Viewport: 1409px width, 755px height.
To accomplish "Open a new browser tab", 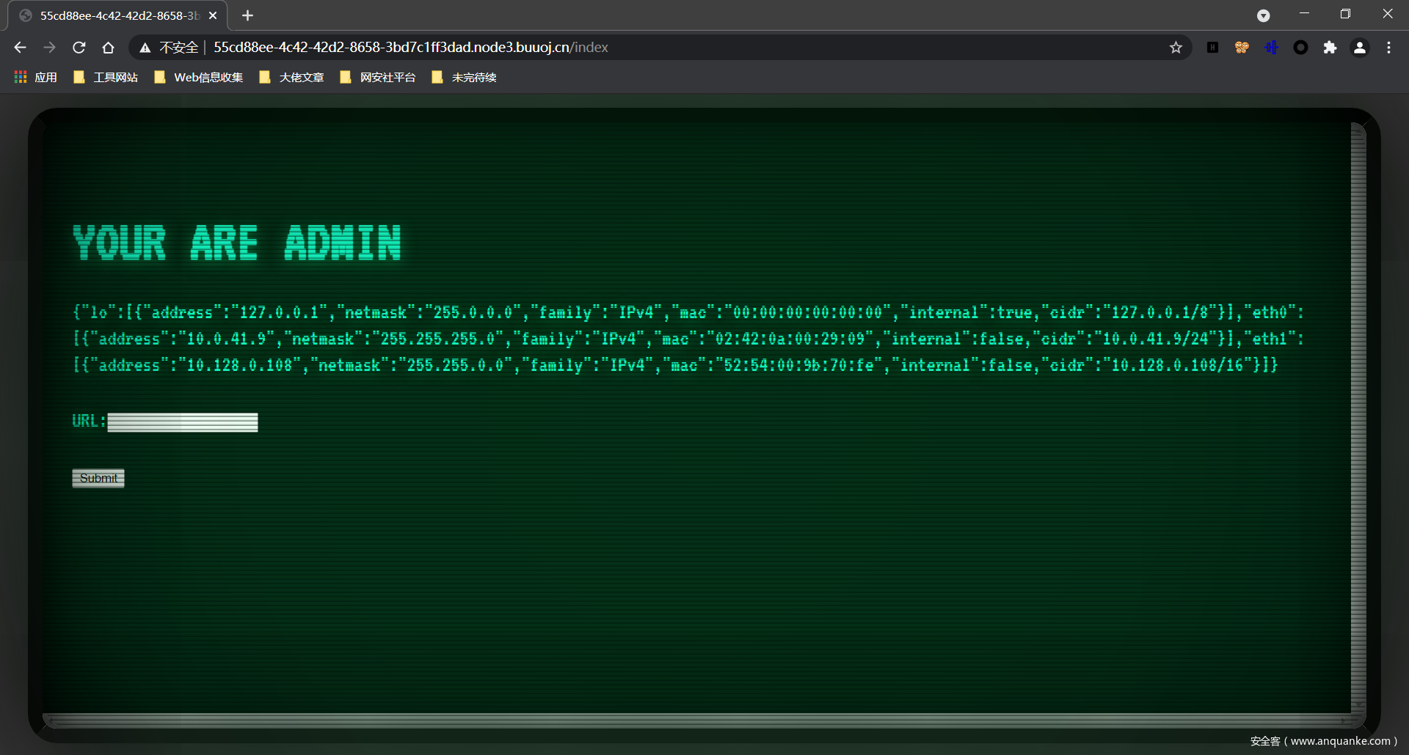I will click(247, 15).
